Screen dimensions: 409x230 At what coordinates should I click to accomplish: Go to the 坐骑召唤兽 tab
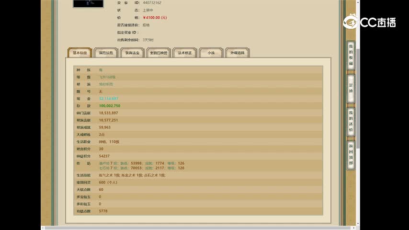159,53
